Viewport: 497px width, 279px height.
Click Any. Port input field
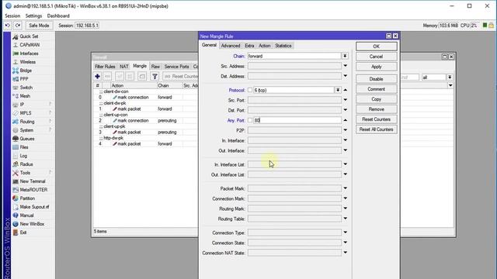click(297, 120)
